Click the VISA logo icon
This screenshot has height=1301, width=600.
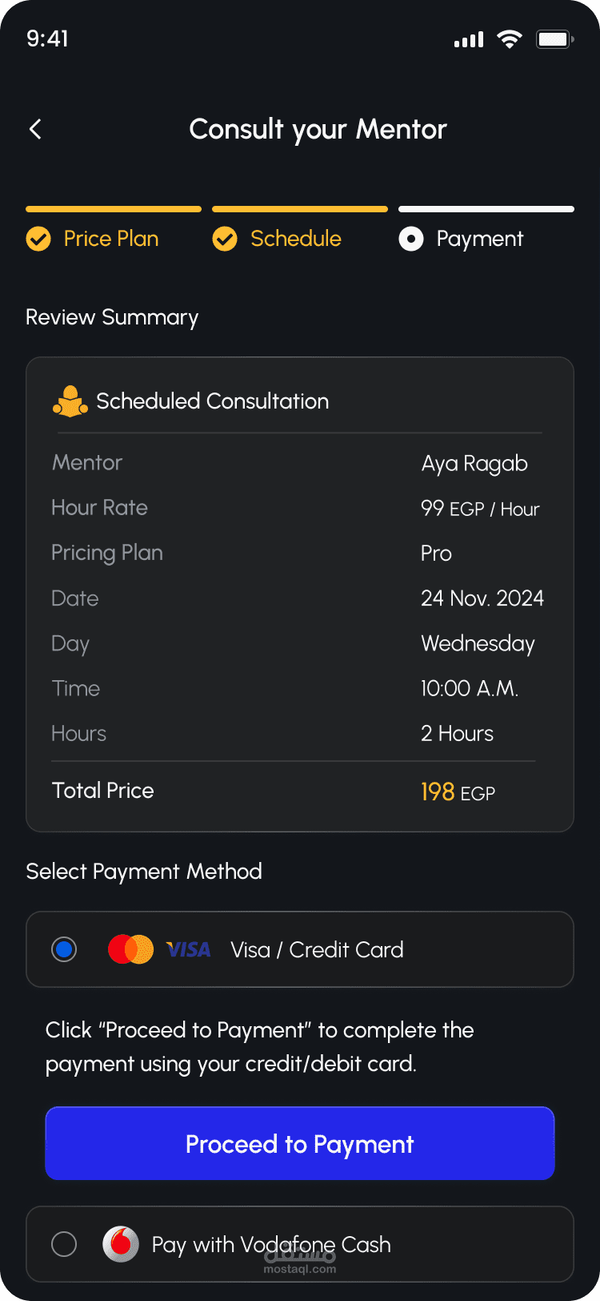[189, 949]
